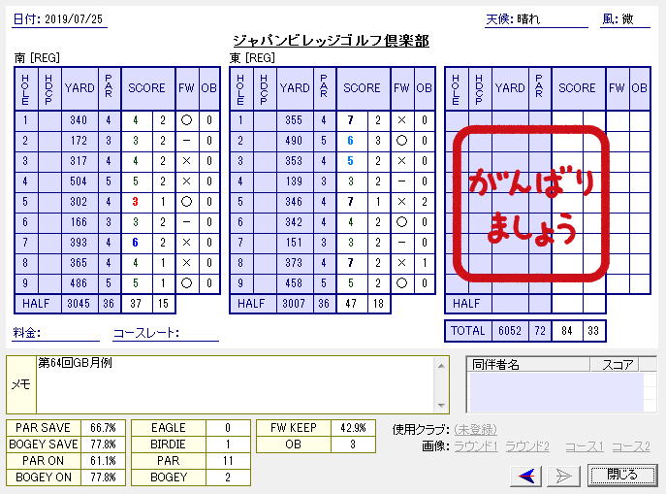The height and width of the screenshot is (494, 666).
Task: Click the EAGLE count 0
Action: (x=228, y=428)
